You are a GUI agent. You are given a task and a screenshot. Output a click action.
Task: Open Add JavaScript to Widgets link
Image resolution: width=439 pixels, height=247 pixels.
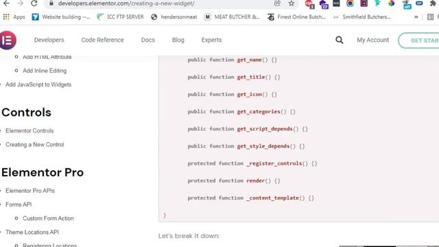click(x=38, y=84)
